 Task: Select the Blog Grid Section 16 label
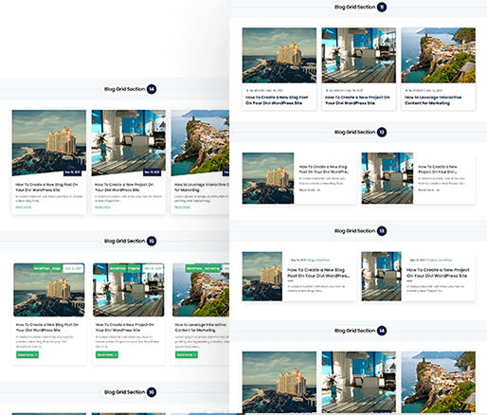click(x=124, y=392)
